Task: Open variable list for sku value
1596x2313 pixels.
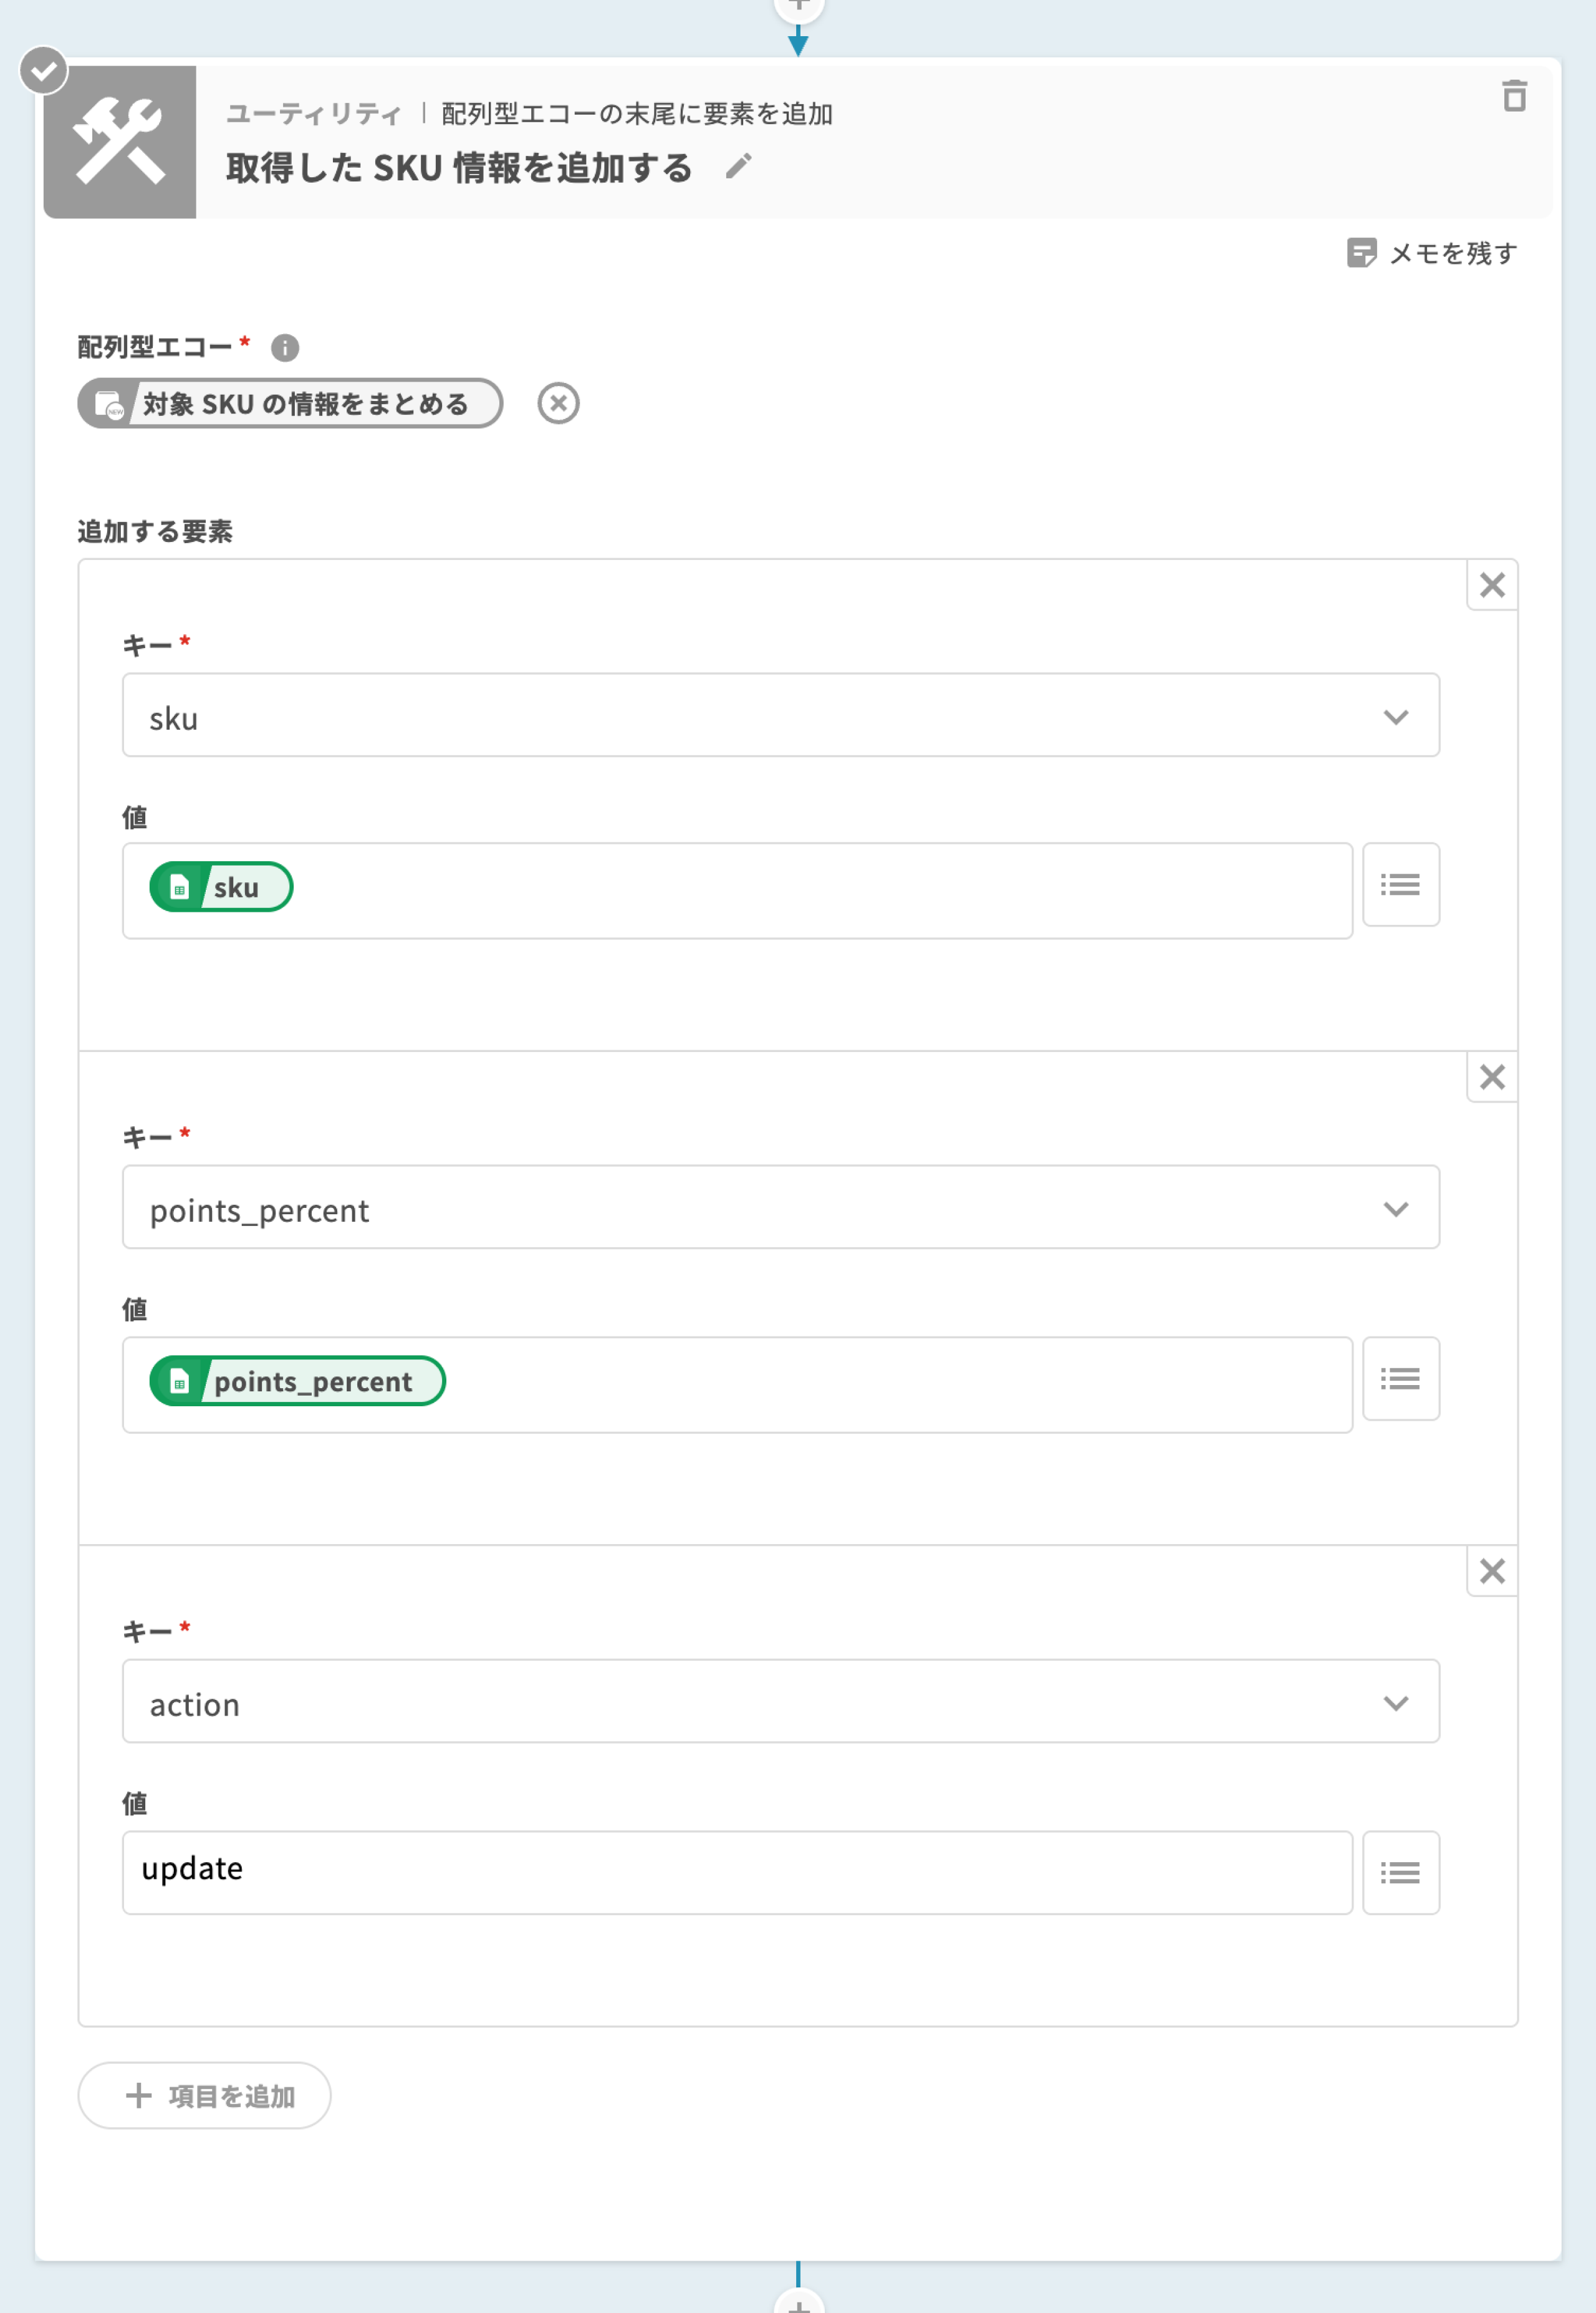Action: click(1400, 885)
